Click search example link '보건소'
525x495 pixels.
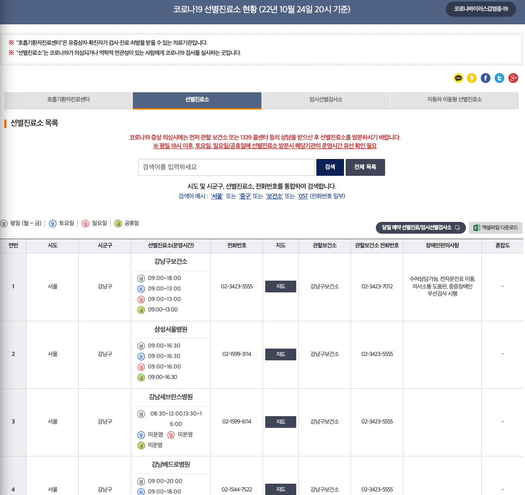274,196
